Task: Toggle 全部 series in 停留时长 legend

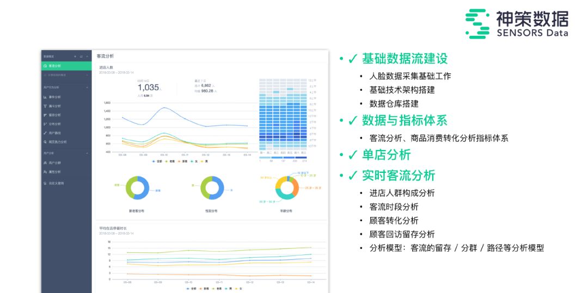Action: (x=191, y=289)
